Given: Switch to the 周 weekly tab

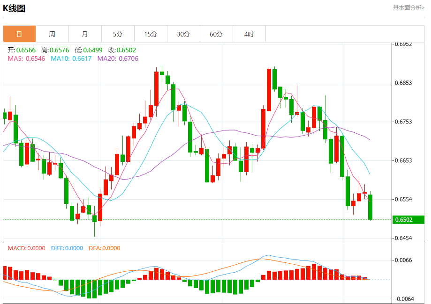Looking at the screenshot, I should tap(52, 34).
